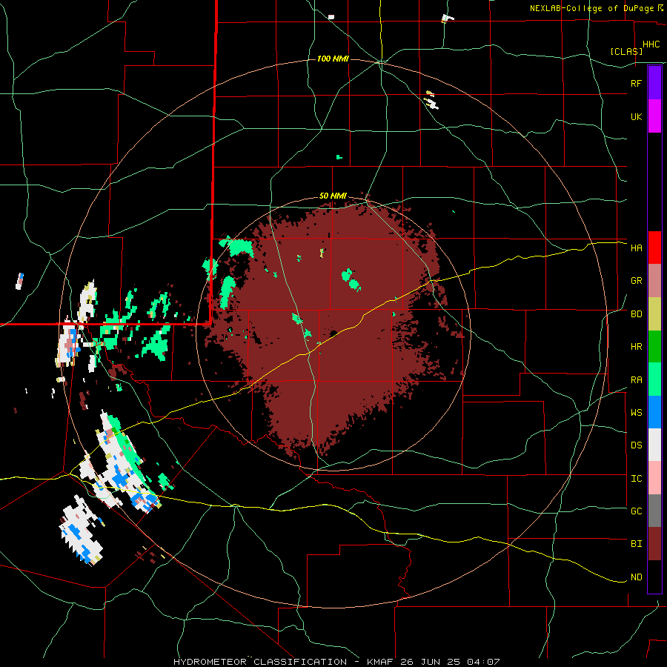Click the purple RF legend color swatch
Viewport: 667px width, 667px height.
click(654, 83)
